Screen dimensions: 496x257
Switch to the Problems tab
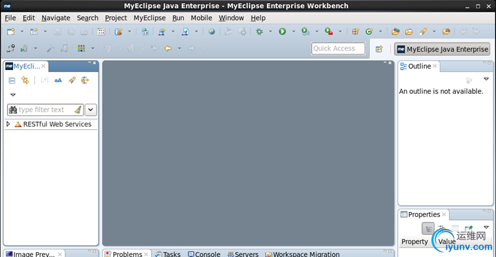click(127, 254)
